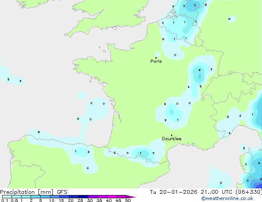Viewport: 262px width, 202px height.
Task: Open the weatheronline.co.uk copyright link
Action: click(x=227, y=198)
